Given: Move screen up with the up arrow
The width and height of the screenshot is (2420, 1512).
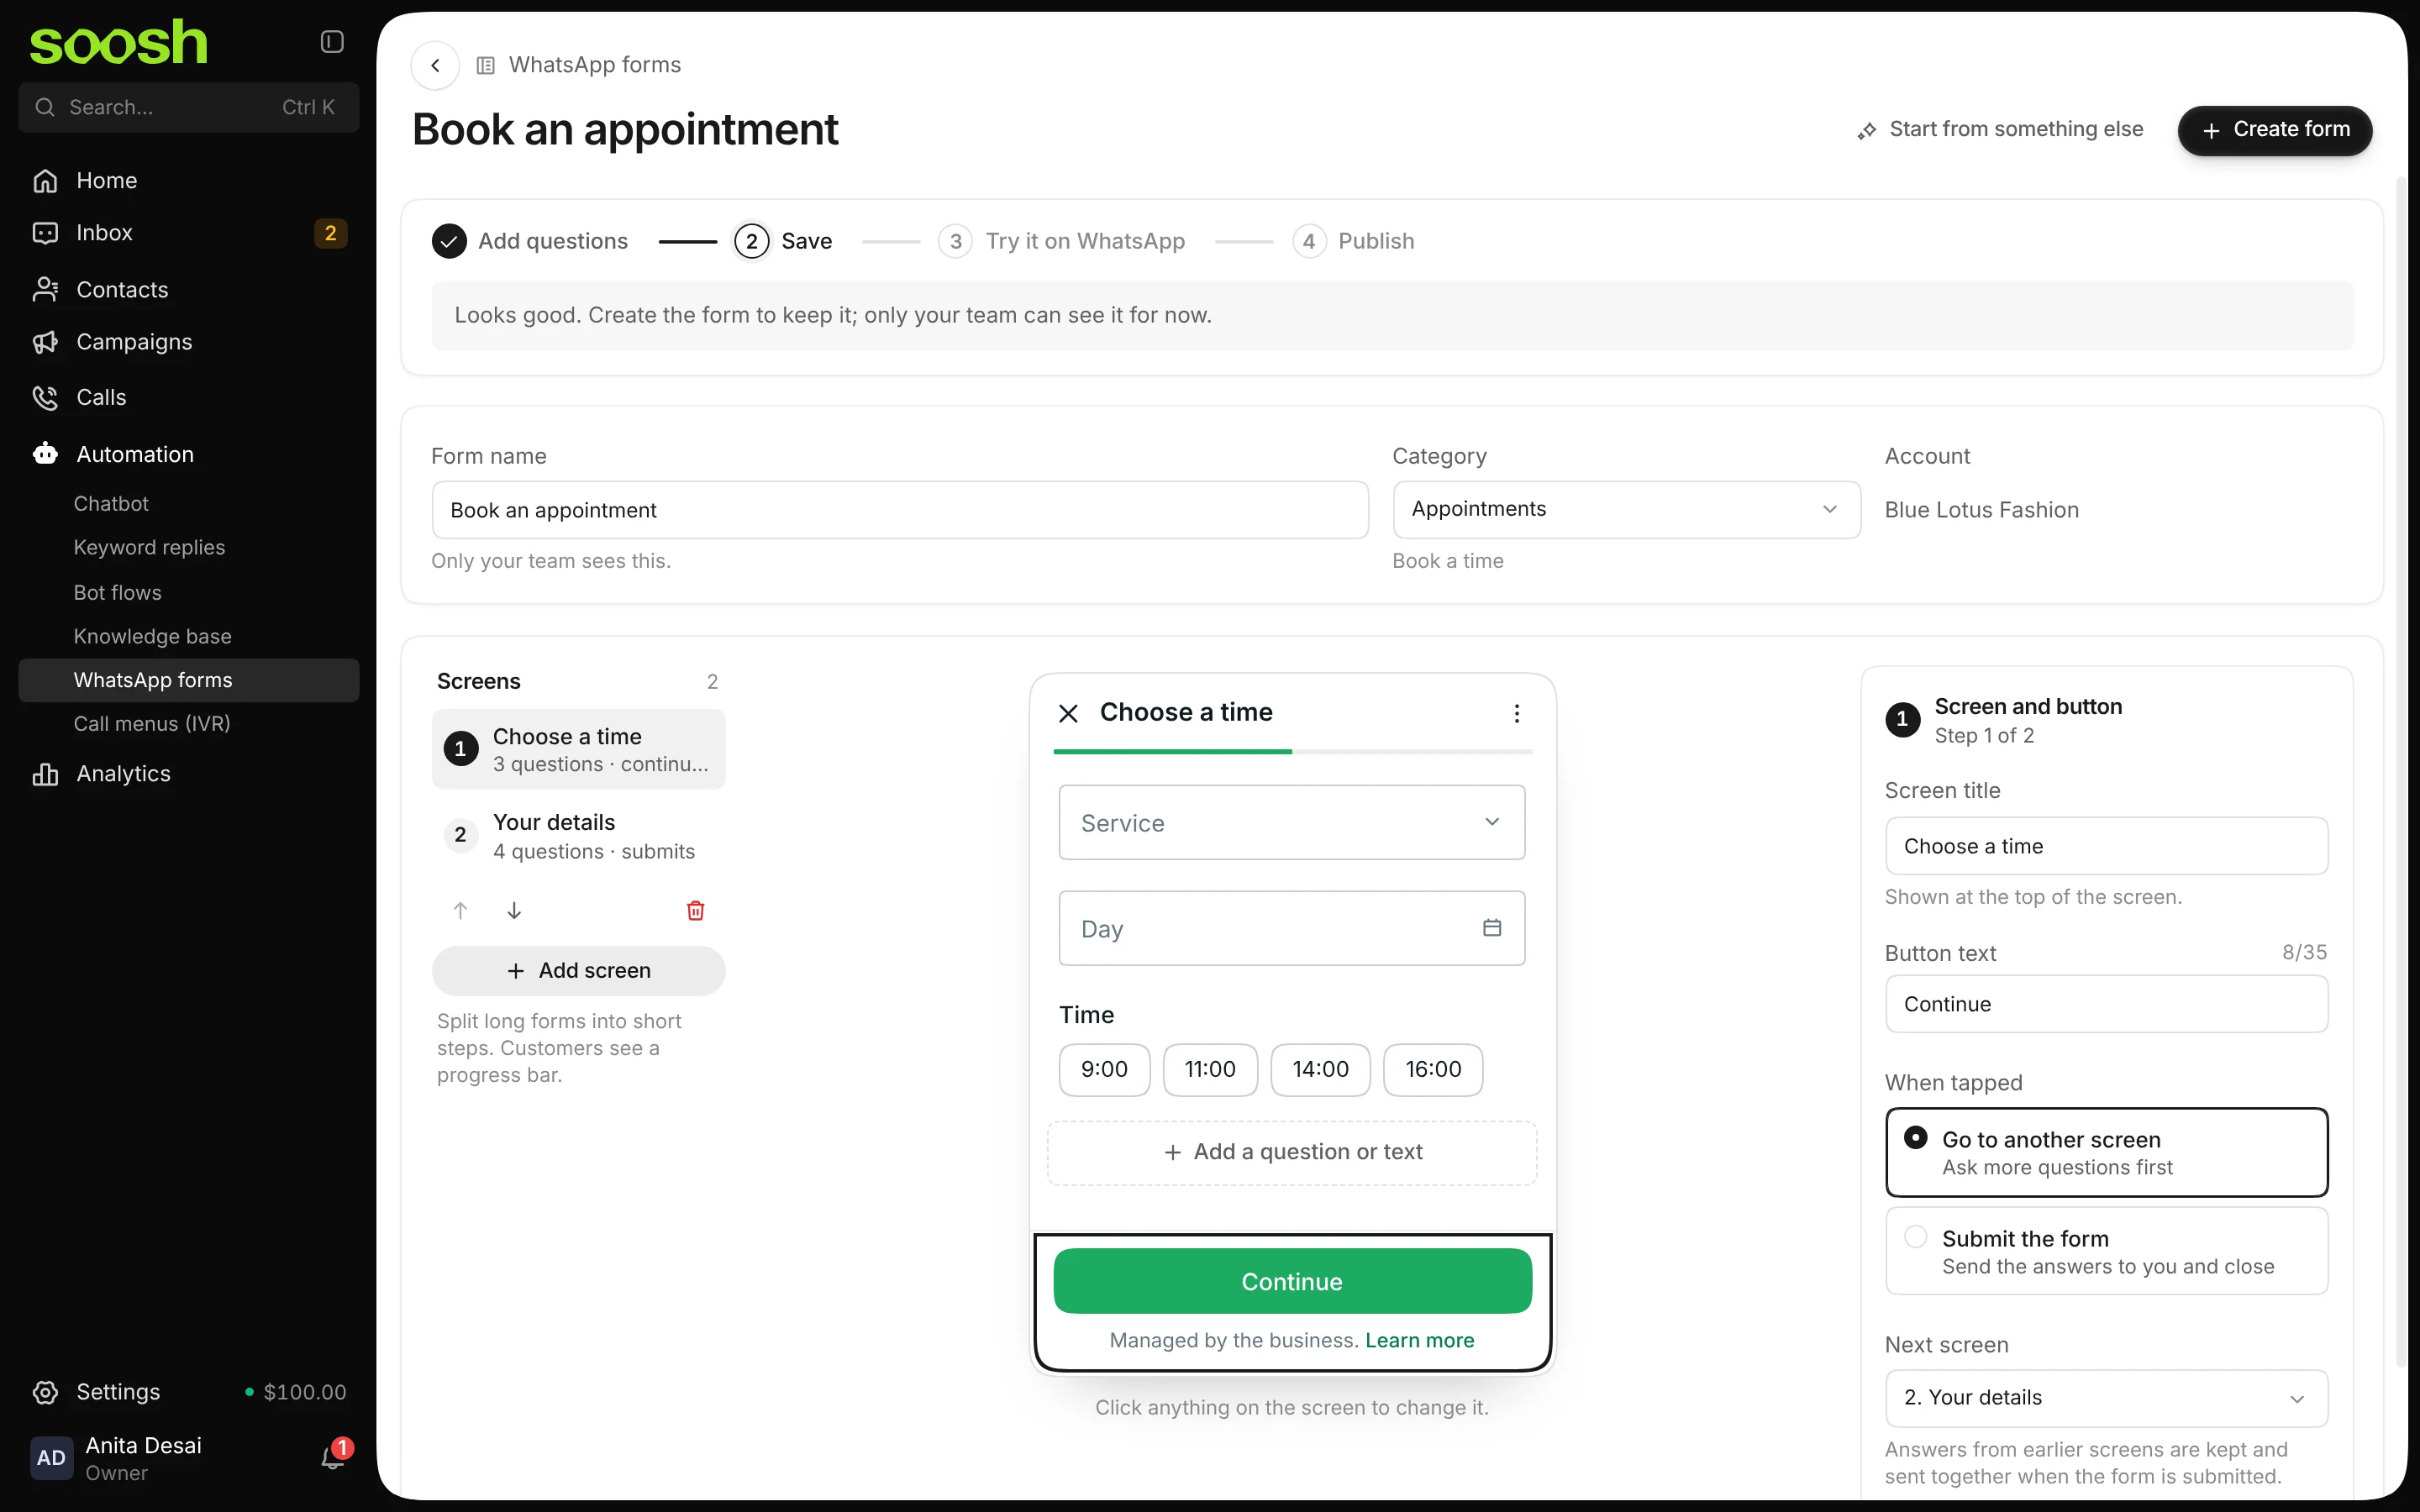Looking at the screenshot, I should [460, 910].
